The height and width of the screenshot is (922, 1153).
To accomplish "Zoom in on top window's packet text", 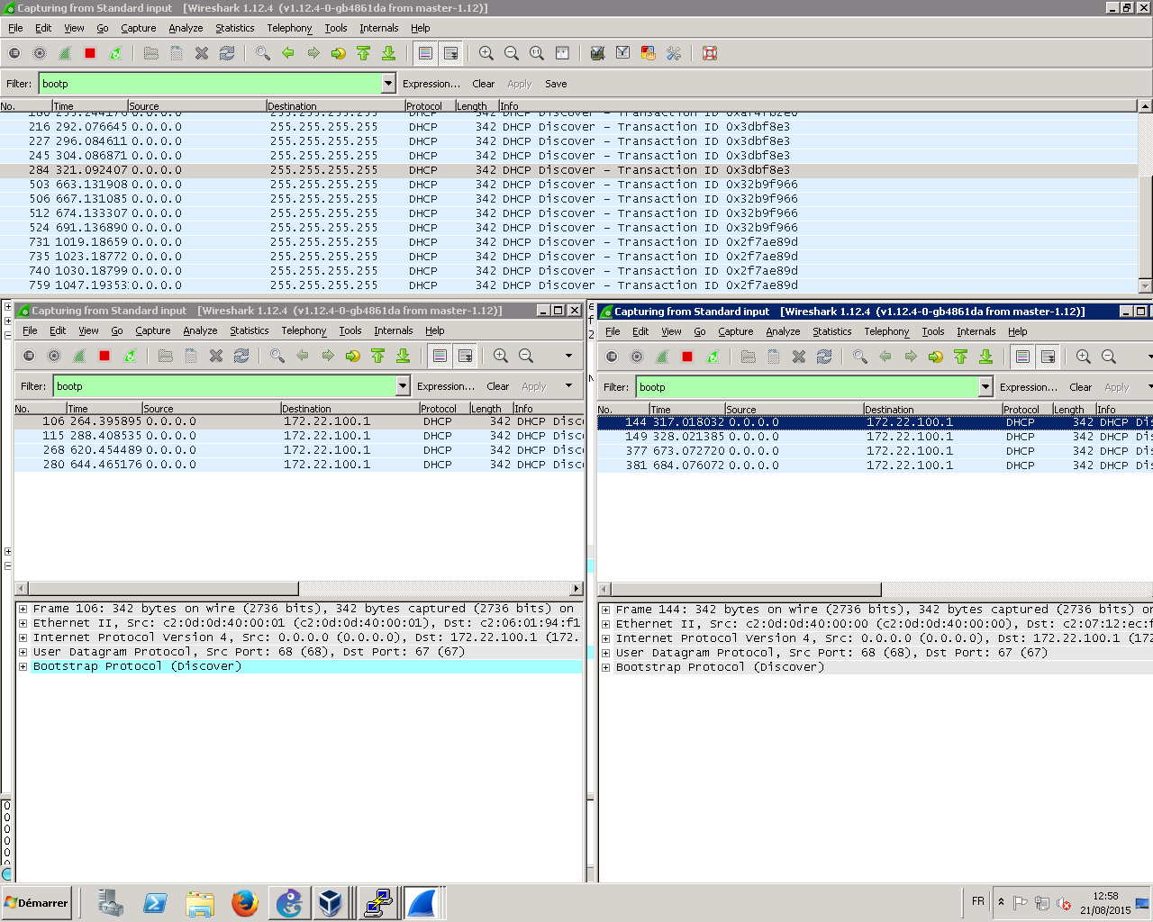I will [x=486, y=53].
